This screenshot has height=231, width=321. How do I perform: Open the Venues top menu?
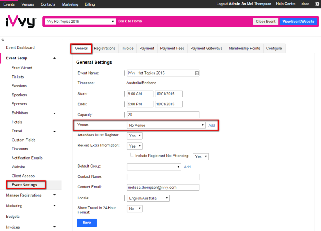tap(28, 4)
